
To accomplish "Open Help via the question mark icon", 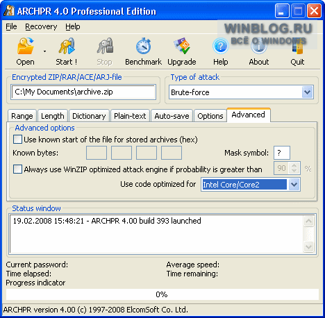I will pos(220,46).
